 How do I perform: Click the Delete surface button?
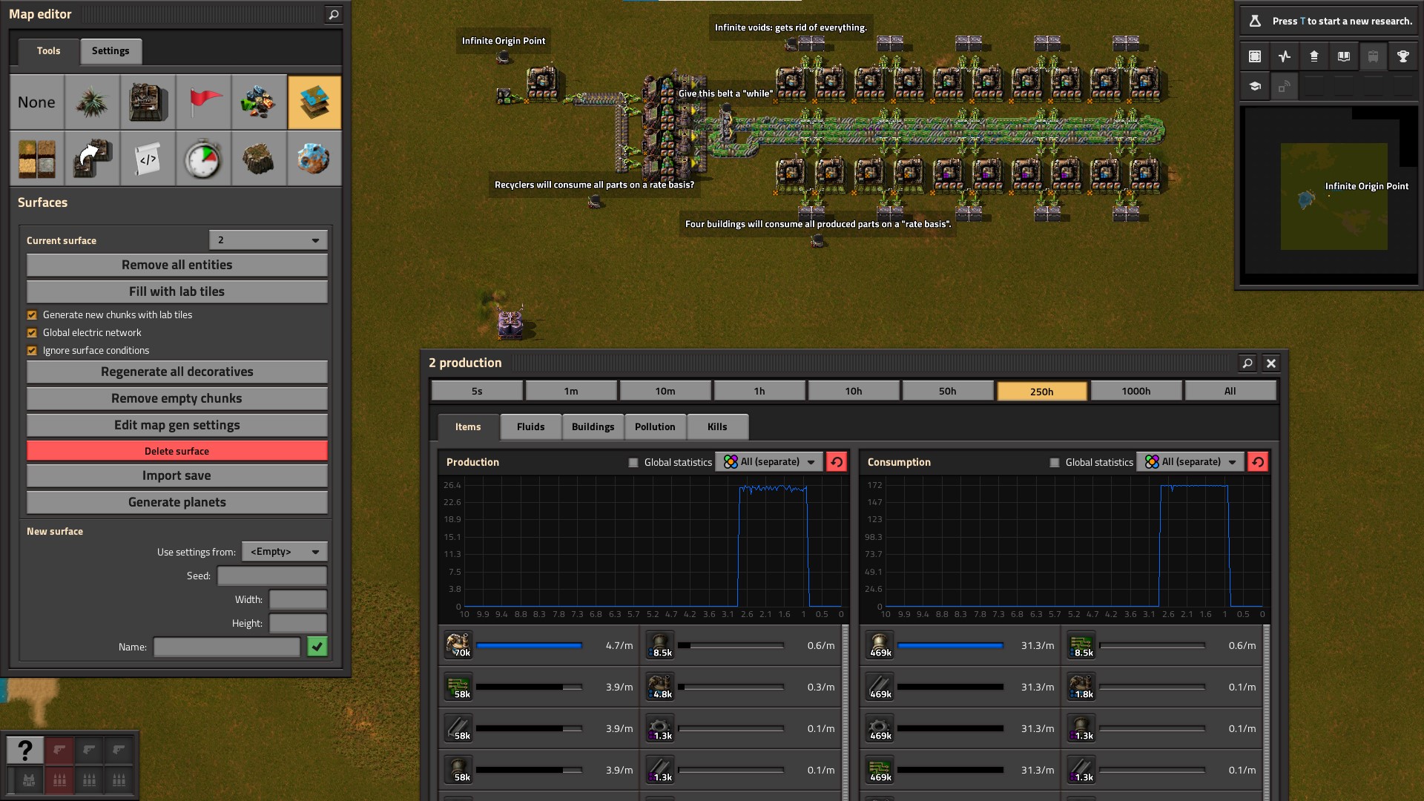pos(177,451)
